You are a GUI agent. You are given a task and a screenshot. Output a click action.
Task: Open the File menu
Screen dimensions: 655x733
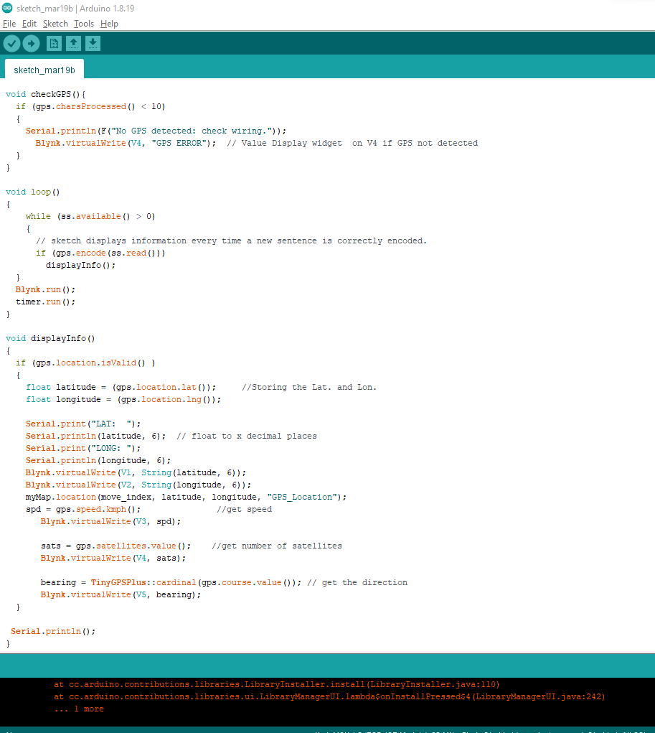tap(9, 24)
